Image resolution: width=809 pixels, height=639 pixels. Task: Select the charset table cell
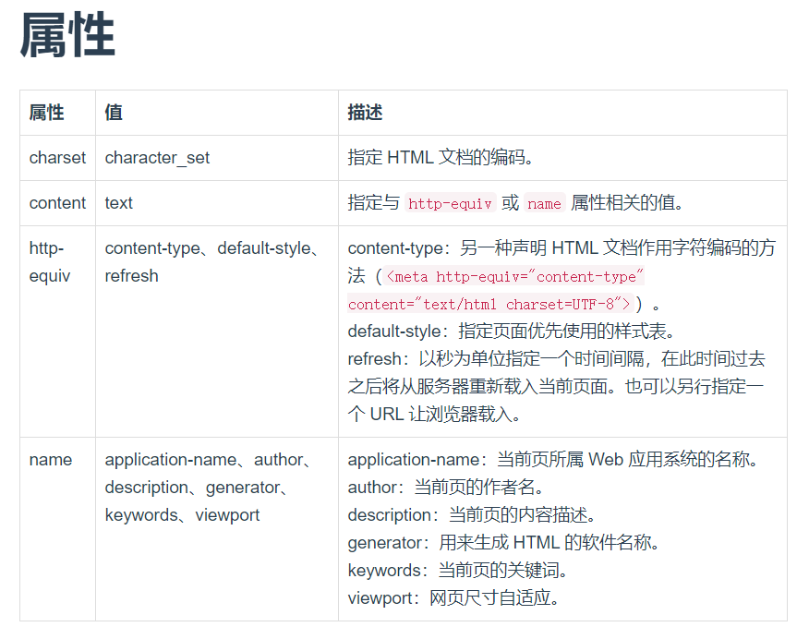(57, 157)
